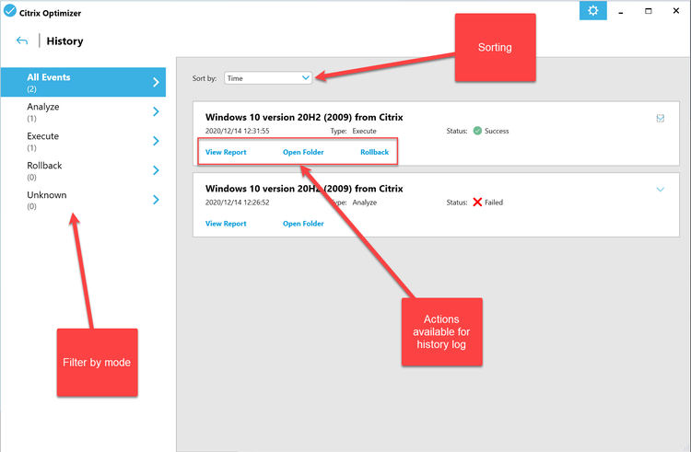View Report for the failed Analyze event

point(226,224)
